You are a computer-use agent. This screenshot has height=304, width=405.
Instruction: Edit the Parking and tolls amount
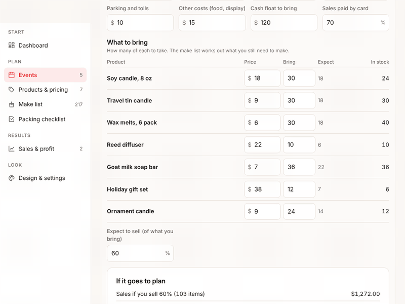[140, 23]
